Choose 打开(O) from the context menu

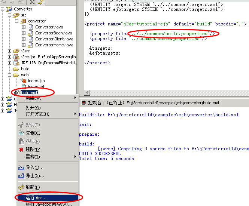[48, 108]
